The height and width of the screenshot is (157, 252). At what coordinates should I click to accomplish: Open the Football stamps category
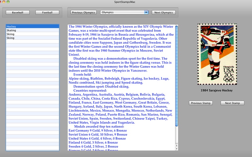coord(47,13)
